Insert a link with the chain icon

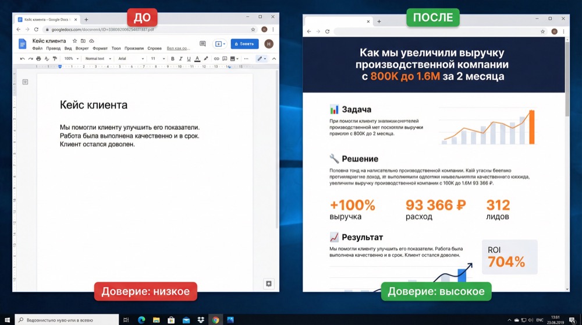click(x=217, y=59)
